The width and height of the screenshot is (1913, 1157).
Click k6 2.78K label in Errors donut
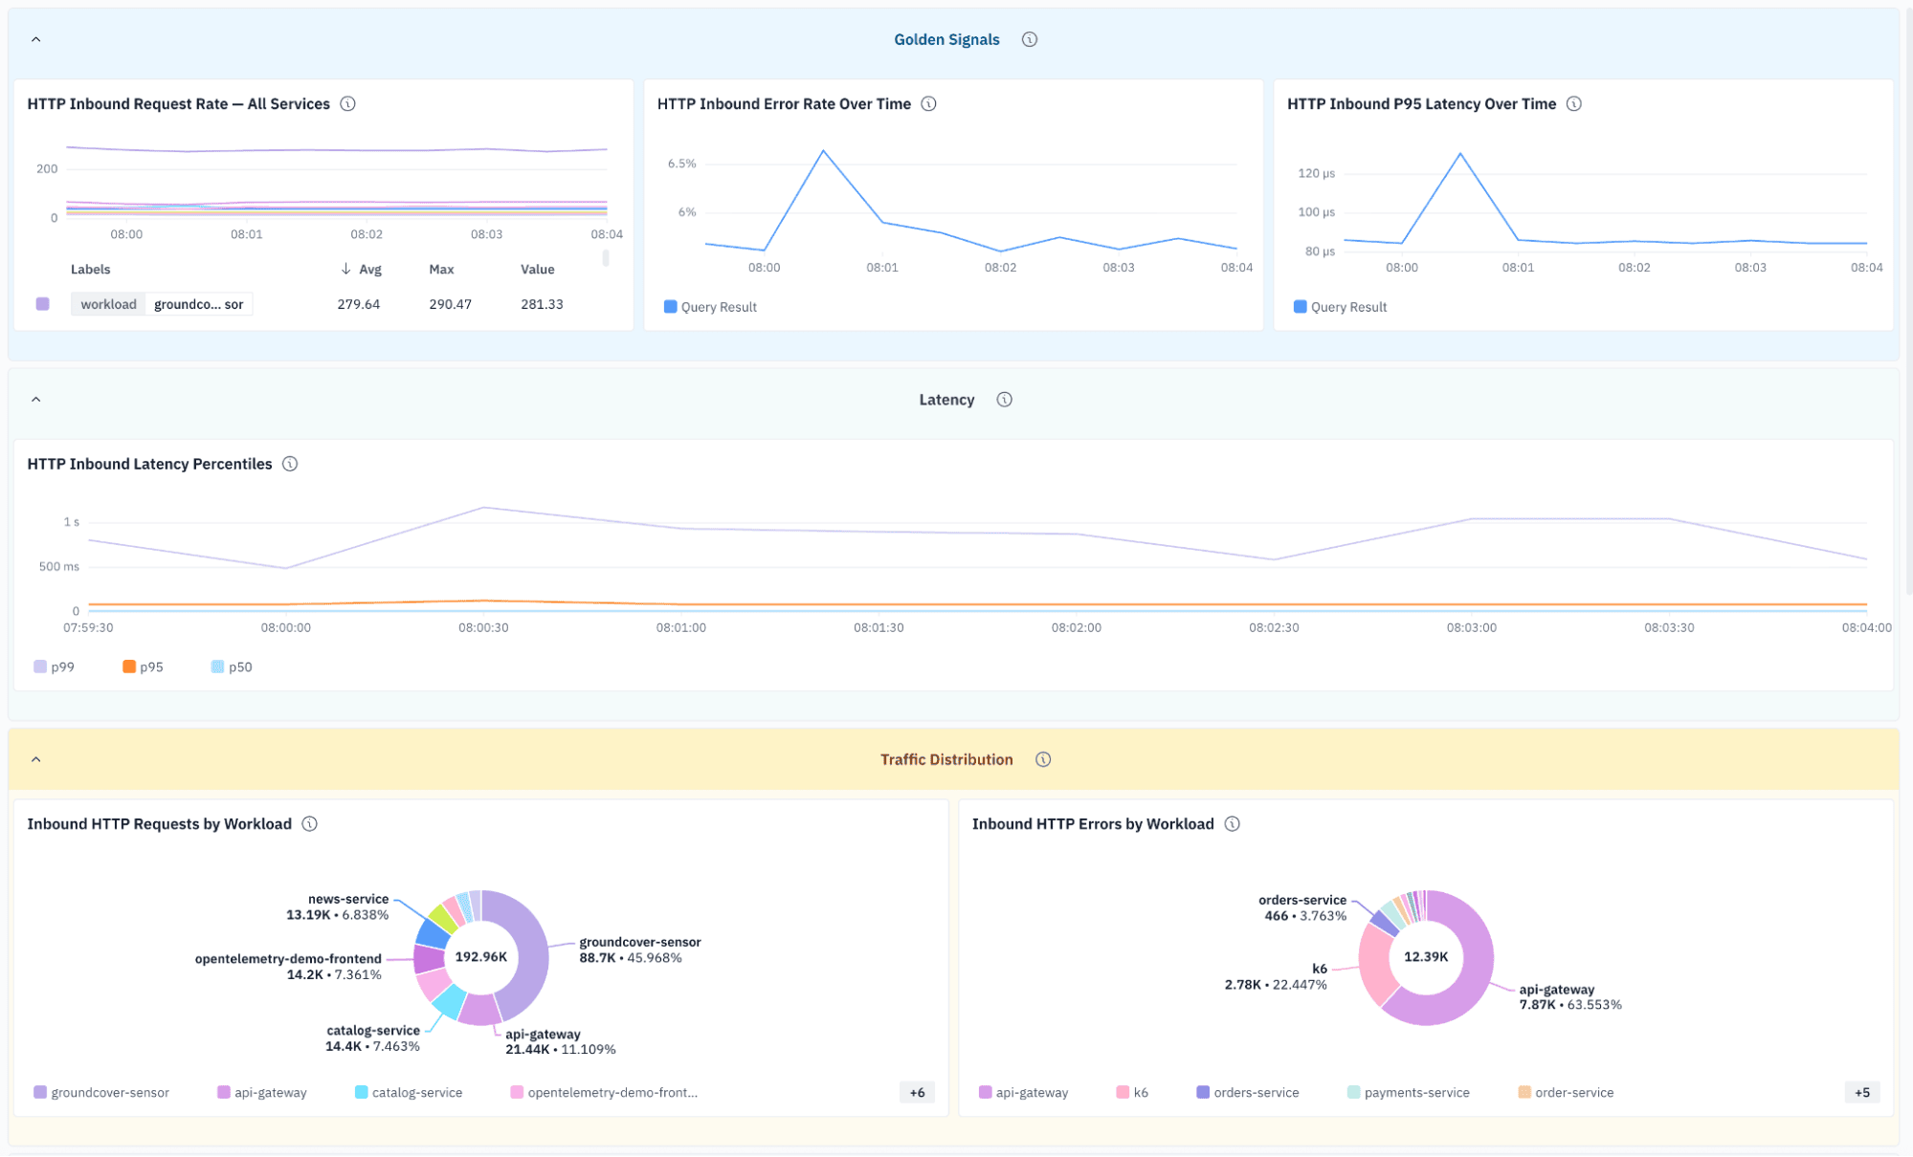(1276, 976)
